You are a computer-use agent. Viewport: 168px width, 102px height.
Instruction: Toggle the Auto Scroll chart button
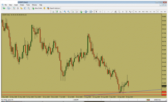click(x=73, y=12)
